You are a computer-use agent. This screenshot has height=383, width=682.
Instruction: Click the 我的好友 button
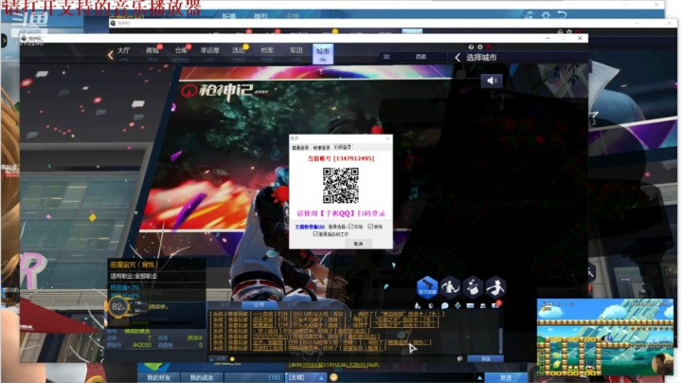point(158,377)
